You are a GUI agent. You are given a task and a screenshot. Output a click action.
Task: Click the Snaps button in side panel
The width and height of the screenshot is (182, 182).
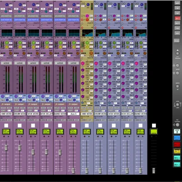click(177, 41)
